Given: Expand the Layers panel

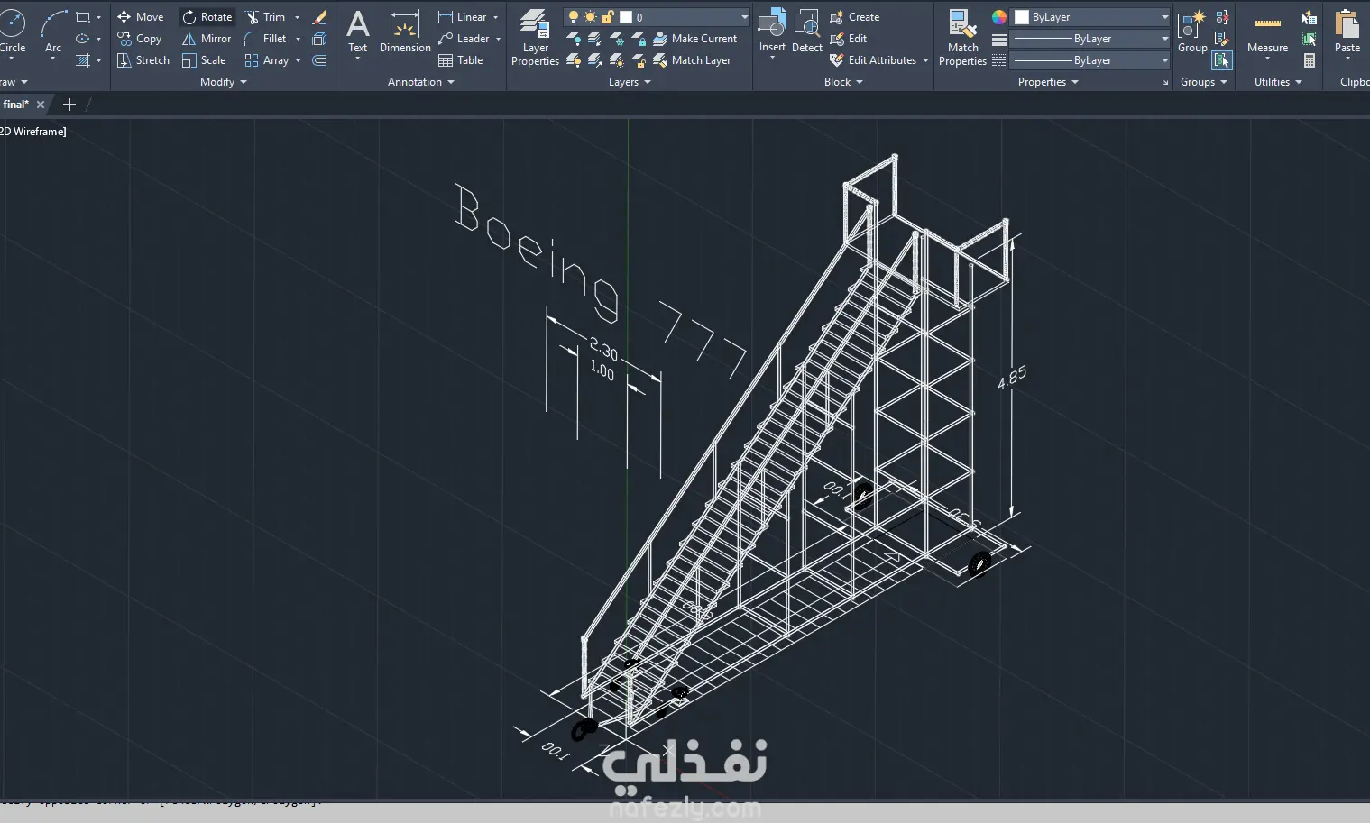Looking at the screenshot, I should coord(630,82).
